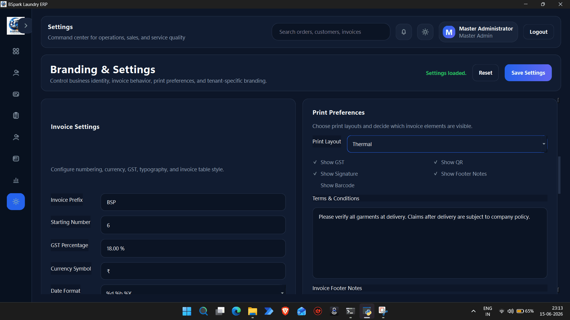Click the Terms & Conditions text area

pos(430,243)
